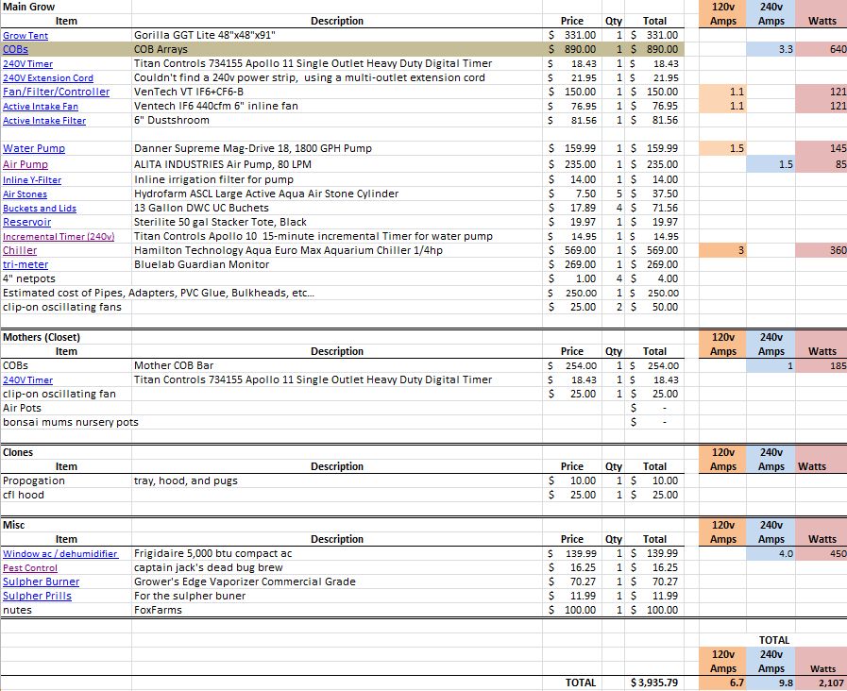The image size is (847, 691).
Task: Select the Water Pump 120v amps '1.5' cell
Action: tap(722, 148)
